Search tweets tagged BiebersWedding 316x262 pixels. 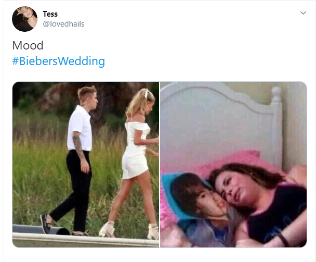click(58, 61)
